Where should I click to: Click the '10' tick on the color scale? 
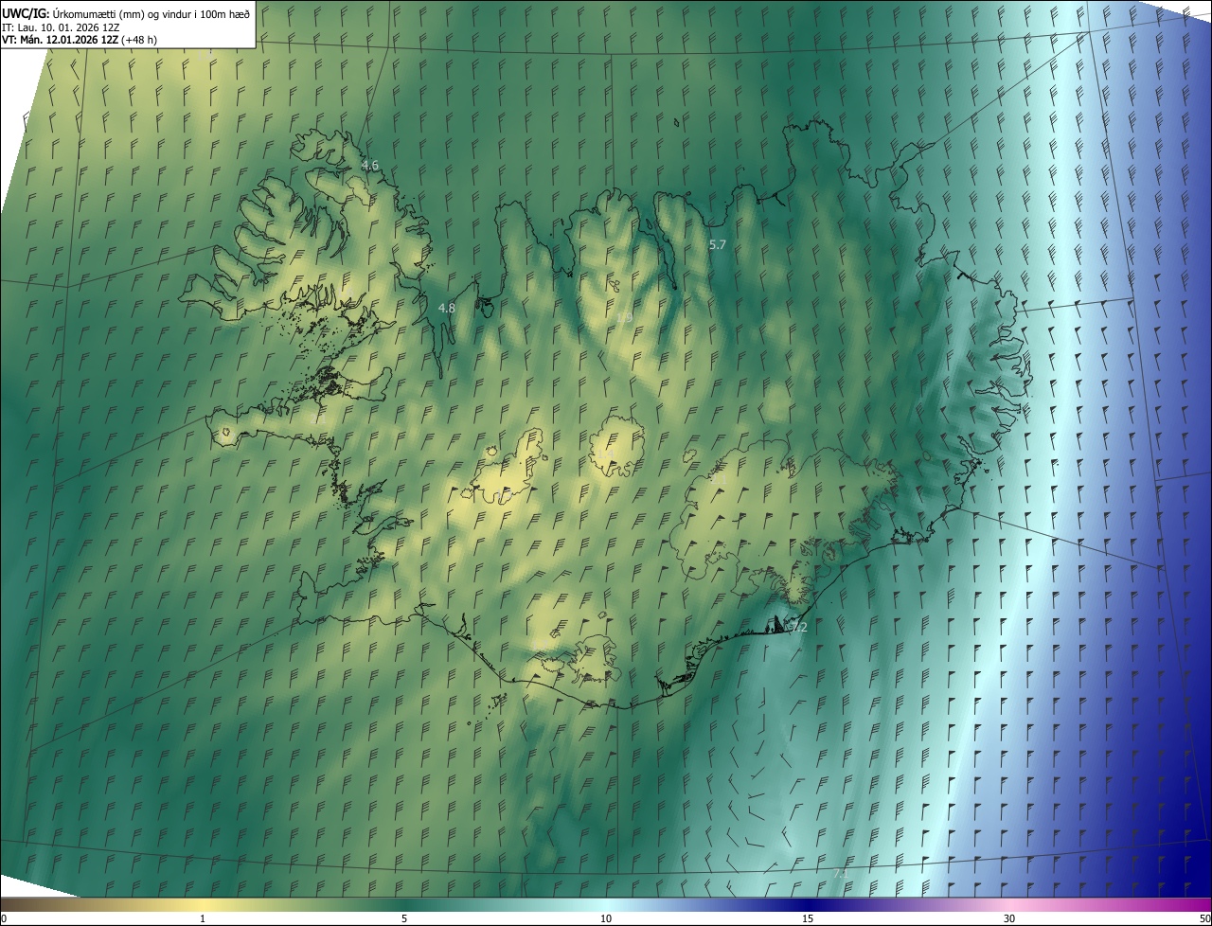[x=606, y=918]
